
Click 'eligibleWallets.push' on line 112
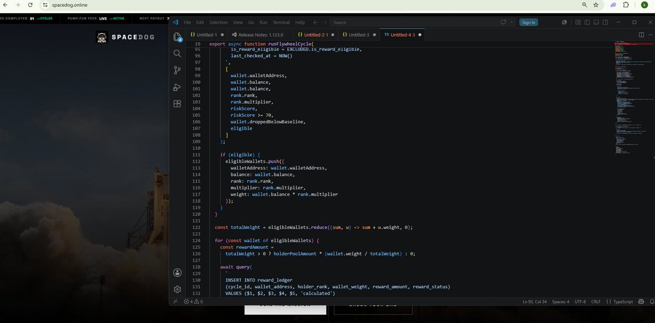tap(253, 161)
